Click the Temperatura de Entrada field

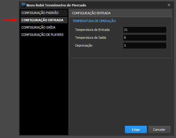[x=145, y=30]
